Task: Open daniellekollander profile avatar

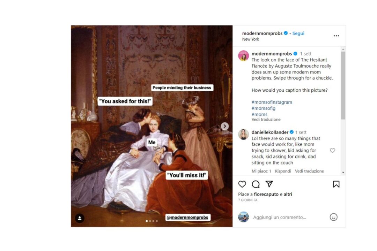Action: [243, 134]
